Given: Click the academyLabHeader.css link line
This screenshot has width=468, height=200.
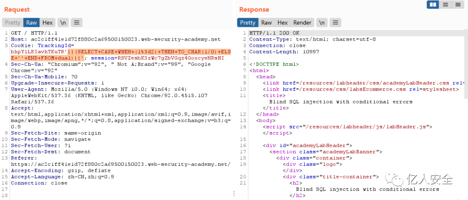Looking at the screenshot, I should [364, 83].
